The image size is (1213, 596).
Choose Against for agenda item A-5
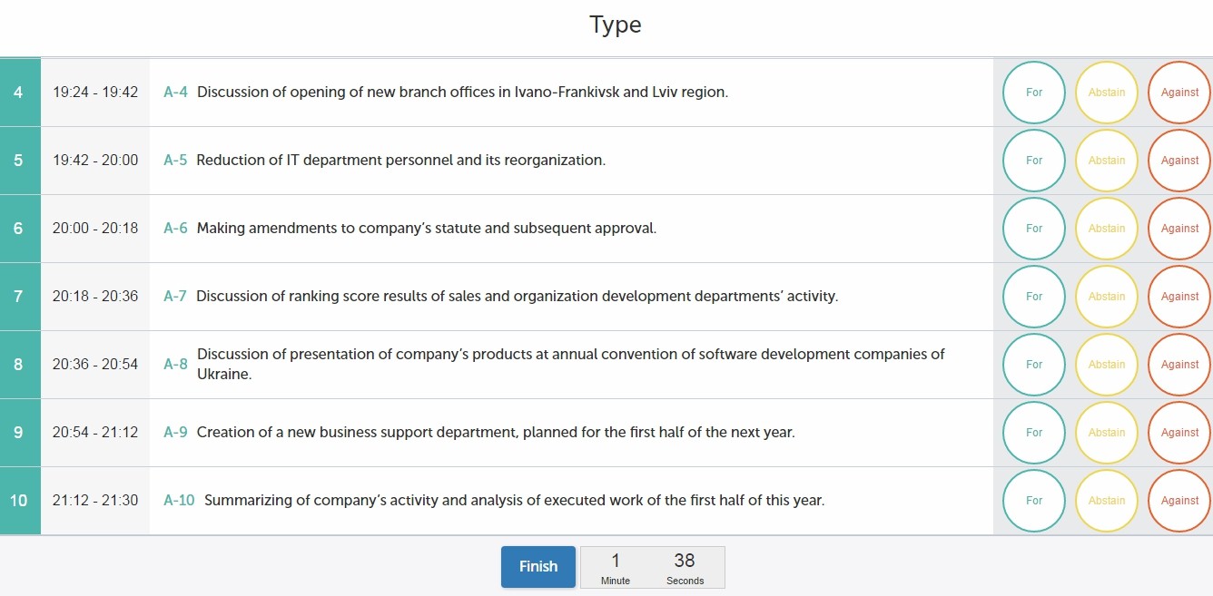[1179, 161]
